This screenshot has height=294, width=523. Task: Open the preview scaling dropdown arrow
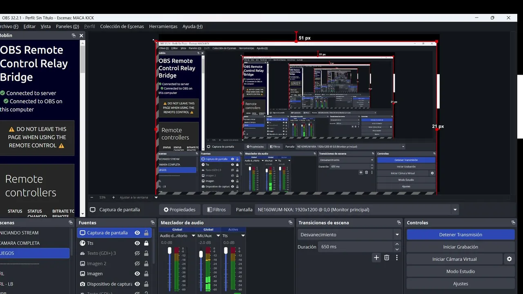tap(156, 197)
